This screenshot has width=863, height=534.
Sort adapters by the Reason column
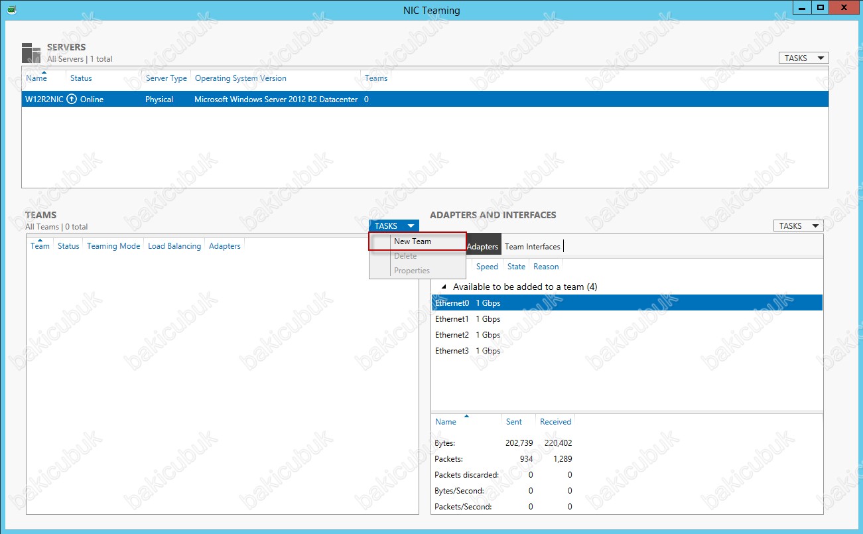point(546,267)
